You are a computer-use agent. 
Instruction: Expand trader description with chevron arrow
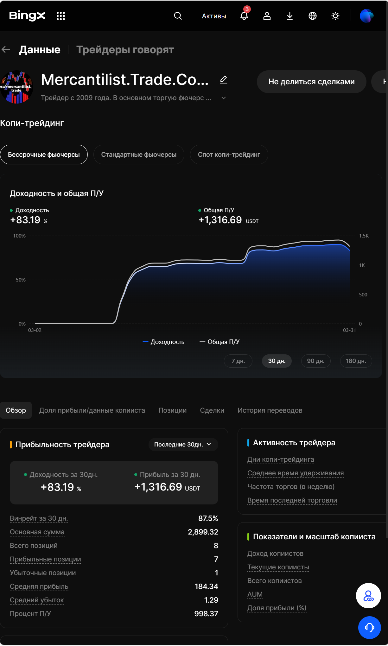tap(224, 98)
